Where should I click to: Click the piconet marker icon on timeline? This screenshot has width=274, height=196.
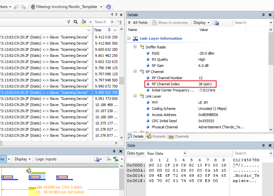click(29, 170)
